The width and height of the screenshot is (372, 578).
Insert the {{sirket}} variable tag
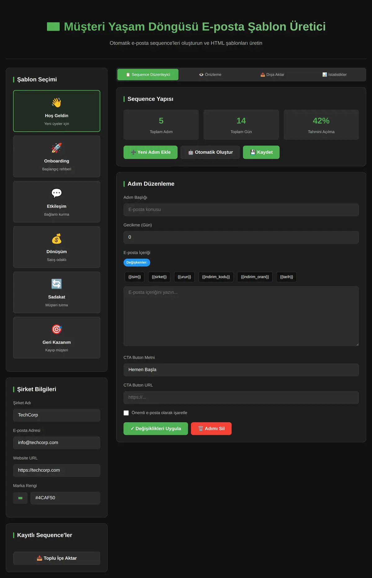(x=159, y=277)
